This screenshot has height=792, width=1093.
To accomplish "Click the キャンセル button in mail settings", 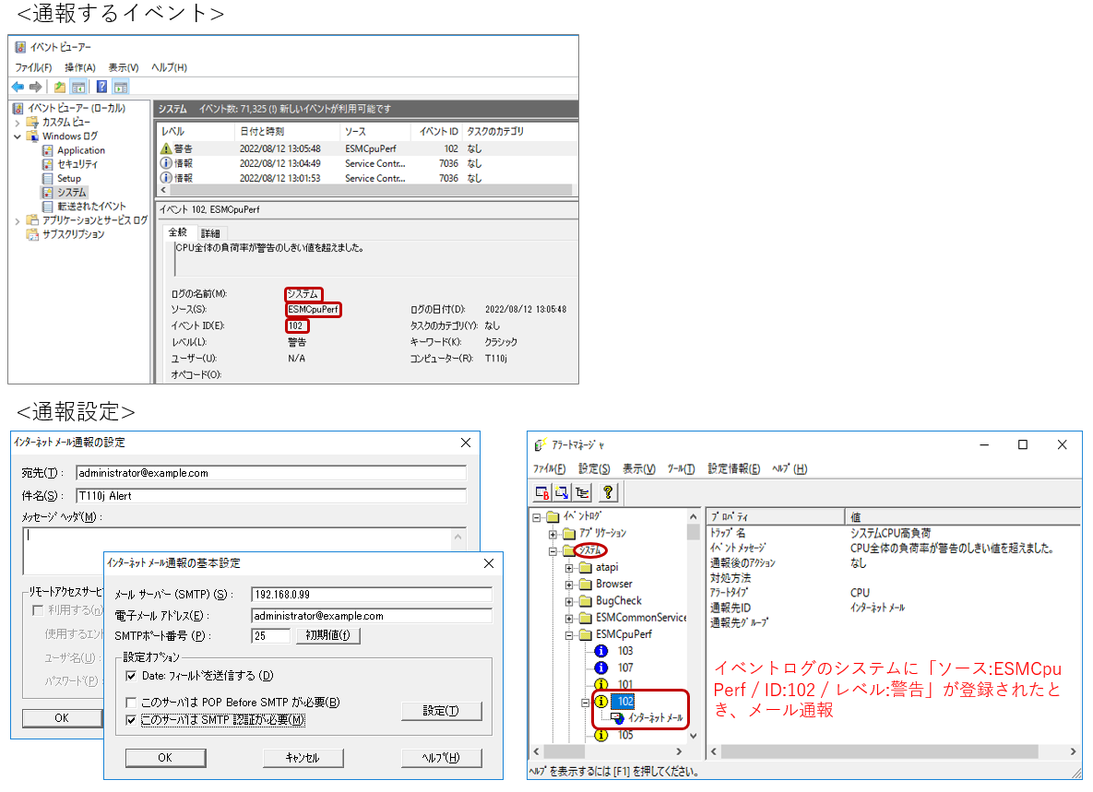I will [x=303, y=758].
